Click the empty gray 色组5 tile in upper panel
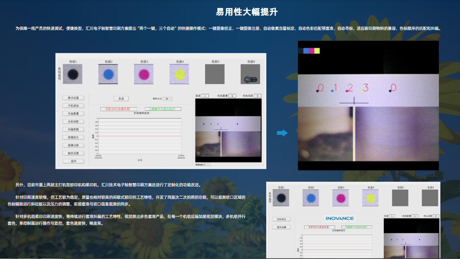Viewport: 460px width, 259px height. click(215, 74)
